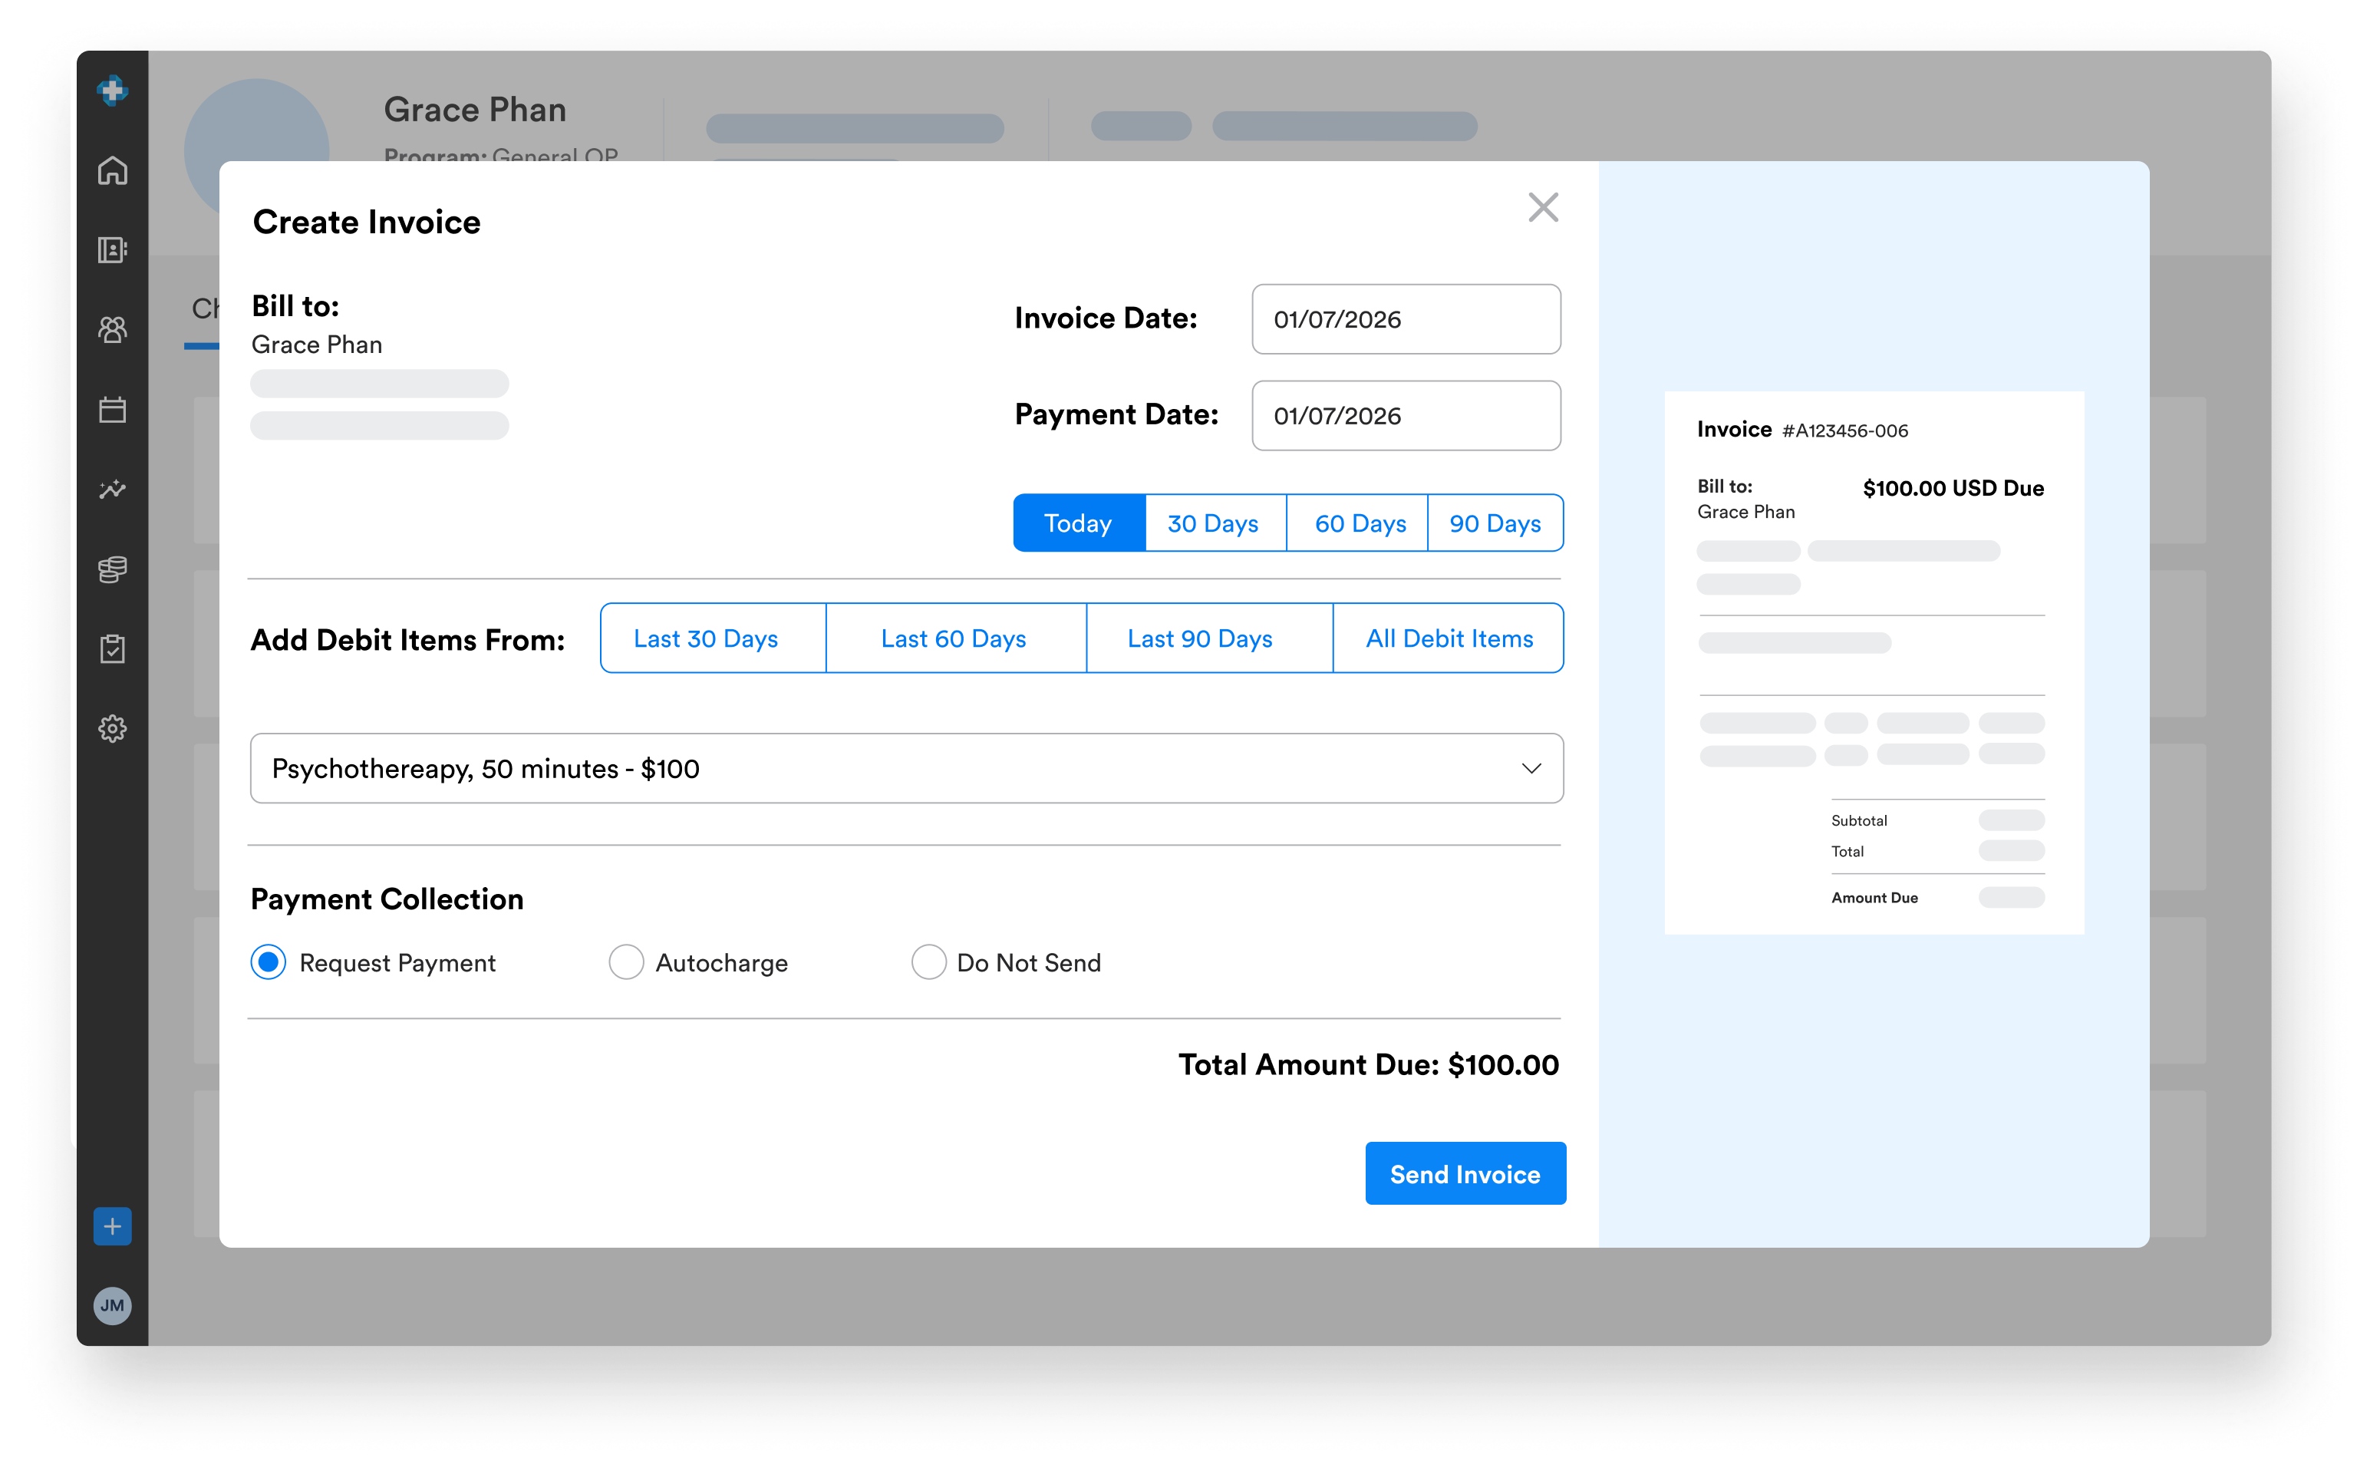This screenshot has width=2370, height=1471.
Task: Click the blue plus add button
Action: pos(113,1226)
